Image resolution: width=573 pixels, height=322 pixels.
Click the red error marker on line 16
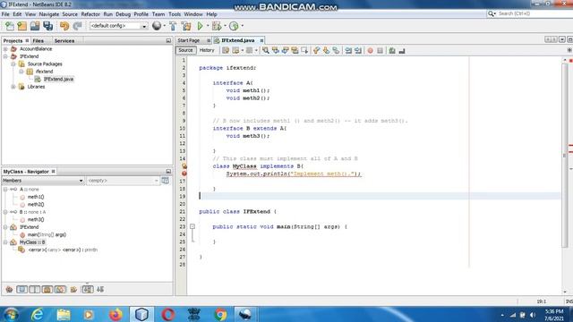click(184, 174)
